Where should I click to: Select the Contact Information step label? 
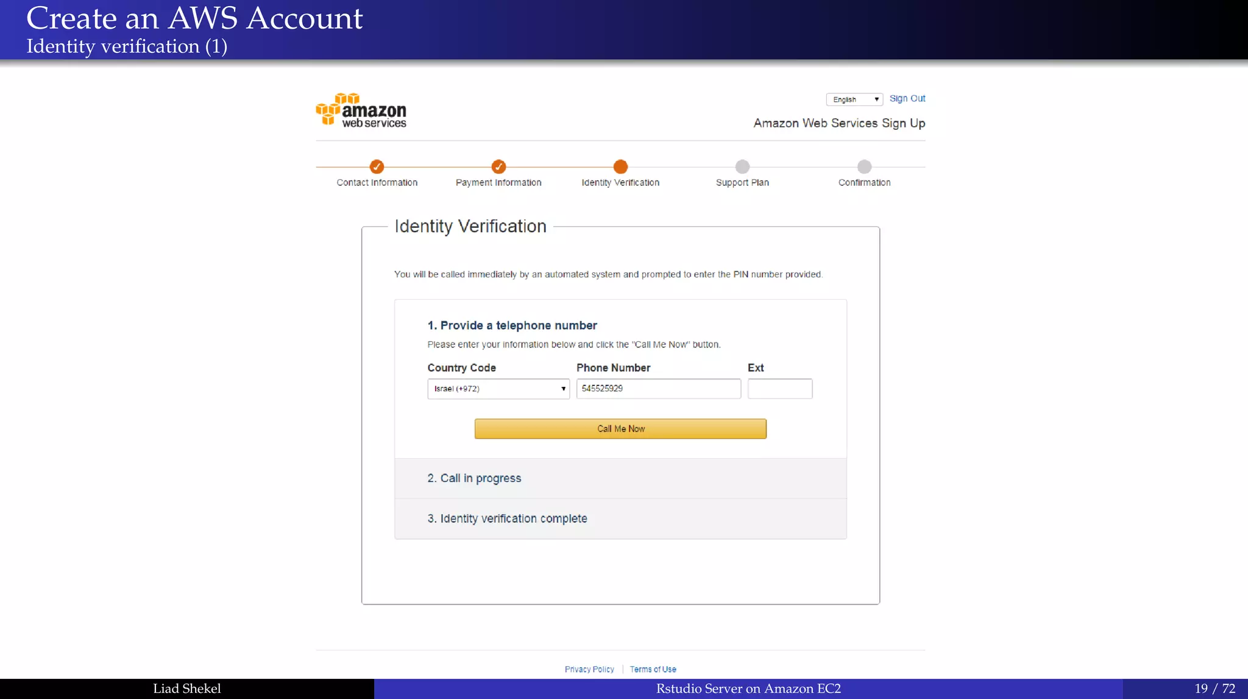tap(377, 182)
